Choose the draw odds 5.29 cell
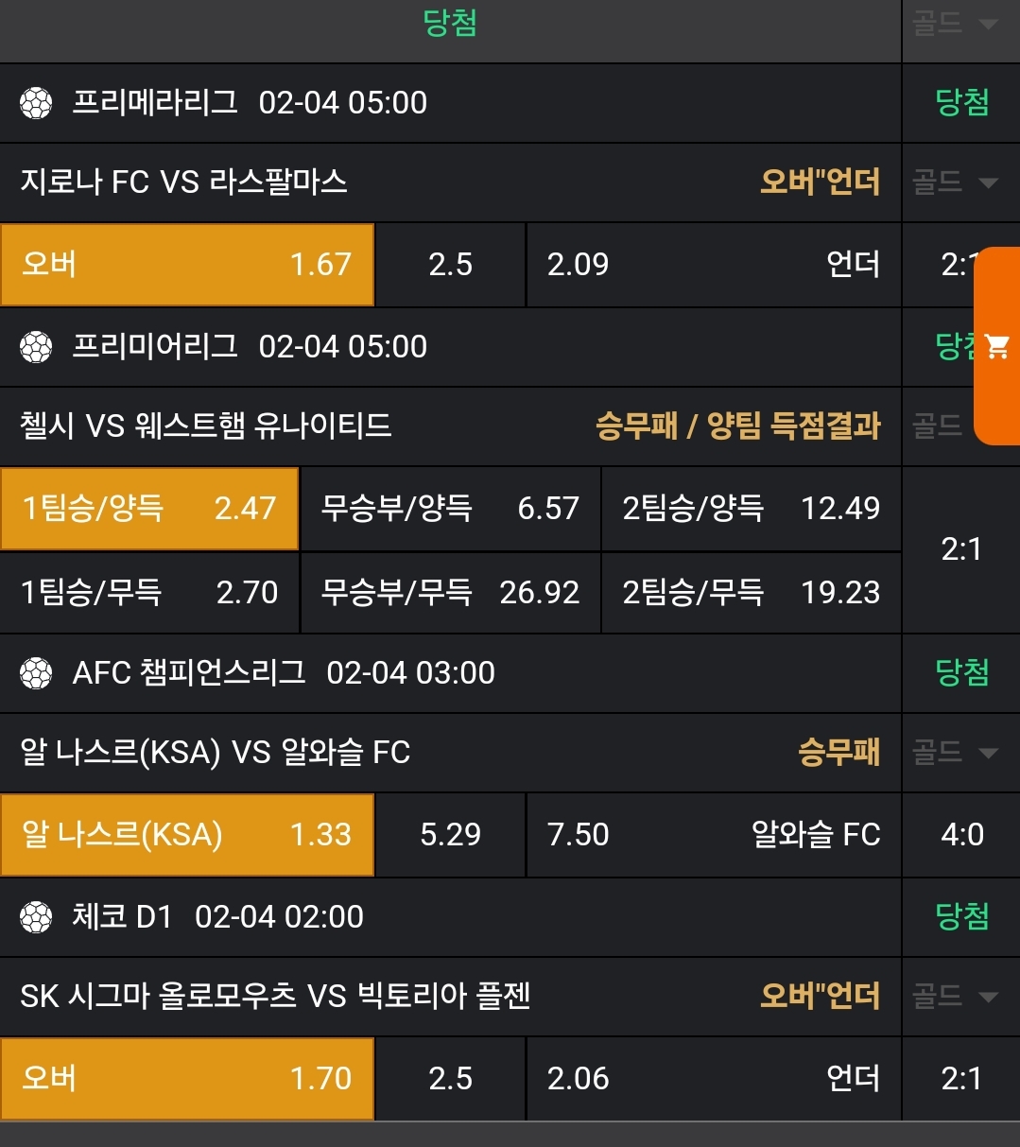This screenshot has width=1020, height=1147. [450, 835]
